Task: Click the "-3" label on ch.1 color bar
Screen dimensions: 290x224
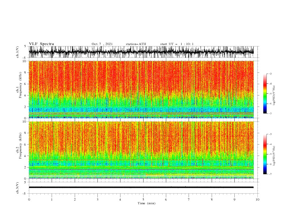Action: click(x=270, y=74)
